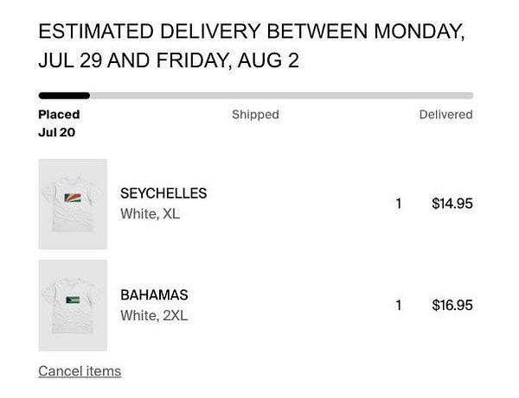The height and width of the screenshot is (398, 519).
Task: Click the Bahamas flag on the shirt
Action: 73,301
